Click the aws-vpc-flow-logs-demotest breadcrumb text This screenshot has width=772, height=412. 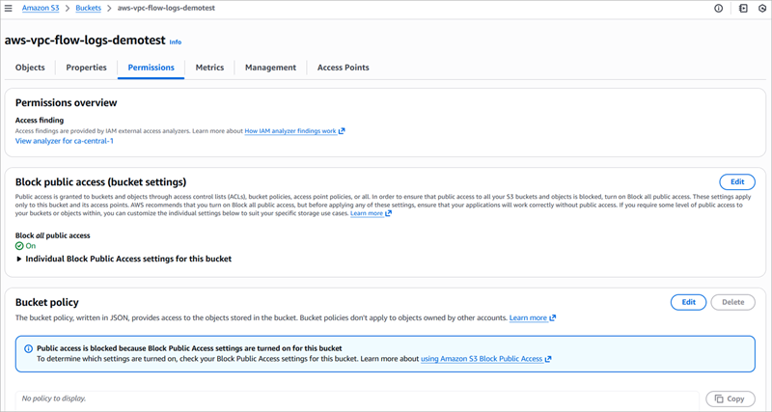click(166, 9)
